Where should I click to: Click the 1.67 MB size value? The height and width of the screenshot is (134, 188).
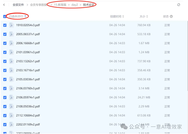144,43
